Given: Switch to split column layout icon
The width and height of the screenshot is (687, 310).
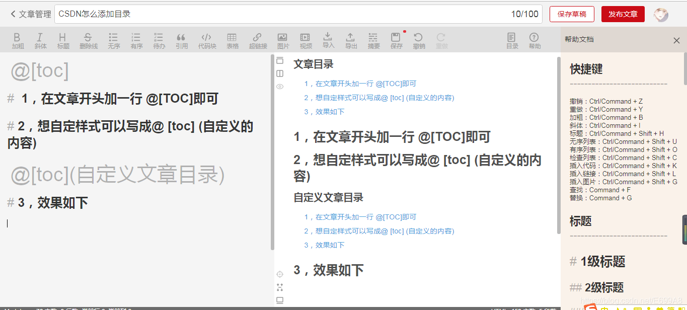Looking at the screenshot, I should click(x=280, y=73).
